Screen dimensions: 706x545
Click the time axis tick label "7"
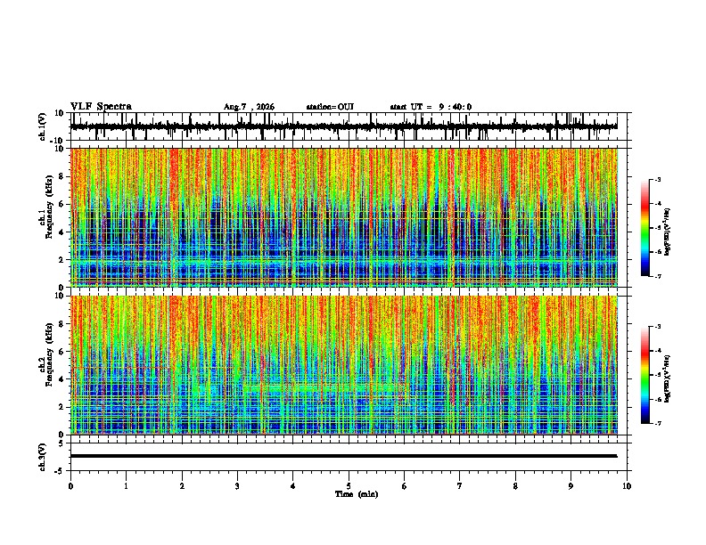[x=460, y=486]
